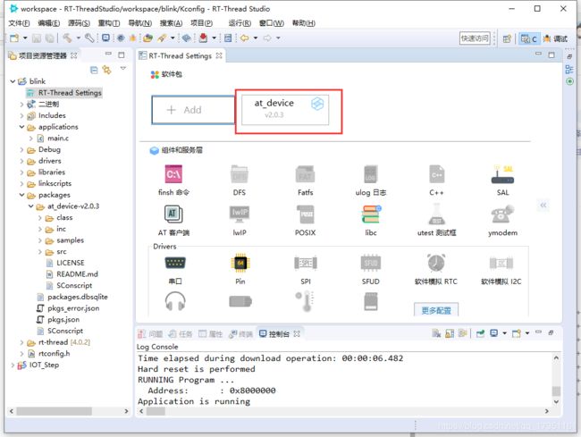
Task: Expand the Debug folder
Action: pyautogui.click(x=21, y=150)
